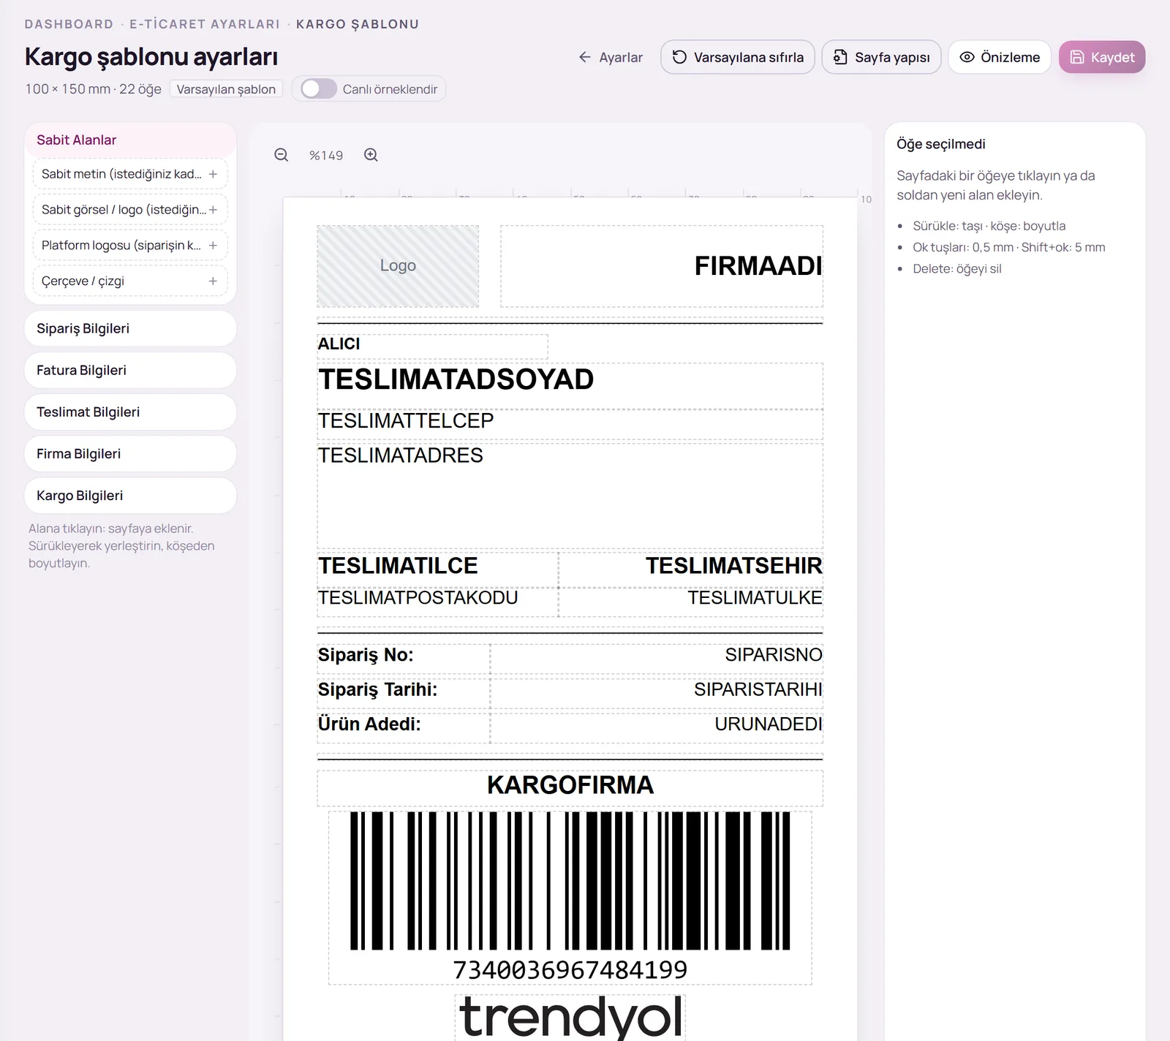This screenshot has width=1170, height=1041.
Task: Select the trendyol platform logo
Action: tap(570, 1016)
